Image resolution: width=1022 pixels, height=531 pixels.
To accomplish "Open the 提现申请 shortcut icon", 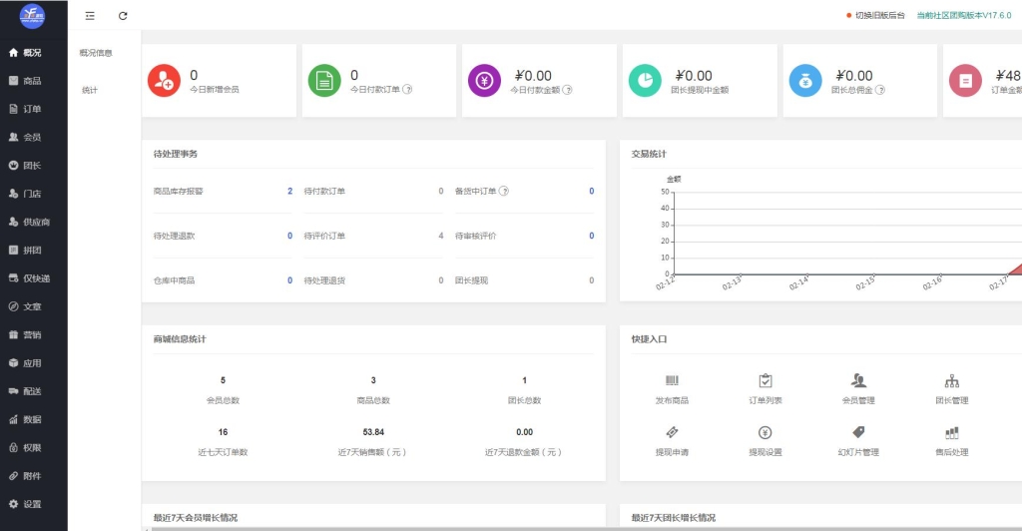I will (x=672, y=432).
